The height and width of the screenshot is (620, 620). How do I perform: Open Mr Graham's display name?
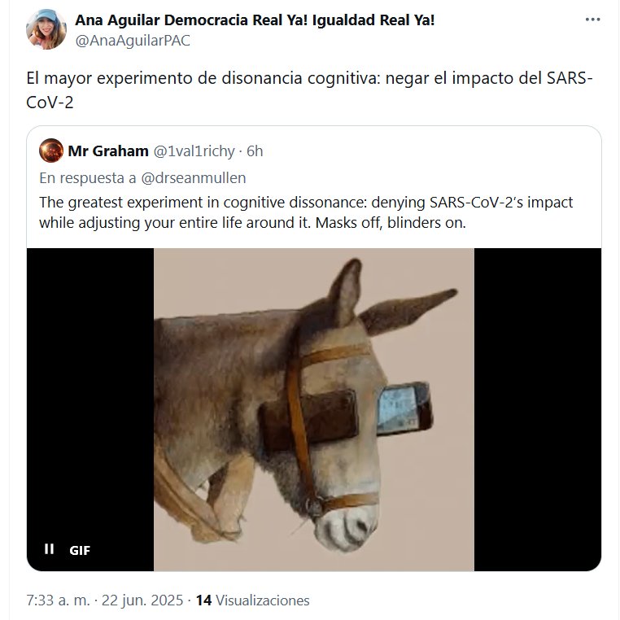[x=107, y=151]
